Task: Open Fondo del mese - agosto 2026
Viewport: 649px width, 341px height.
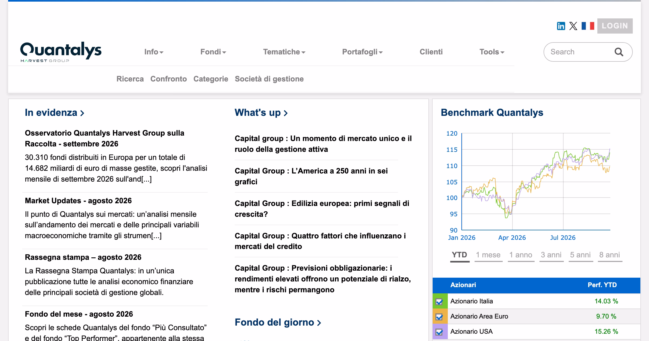Action: coord(79,314)
